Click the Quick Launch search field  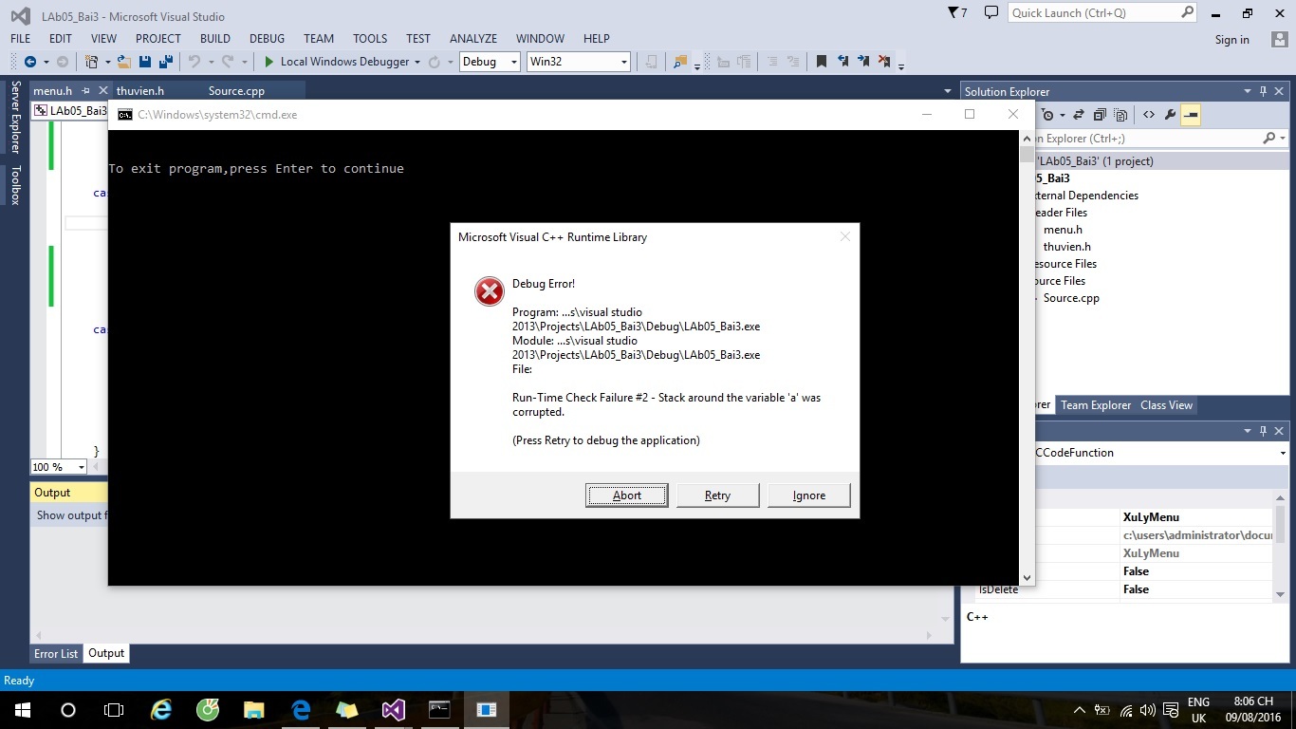click(1093, 13)
